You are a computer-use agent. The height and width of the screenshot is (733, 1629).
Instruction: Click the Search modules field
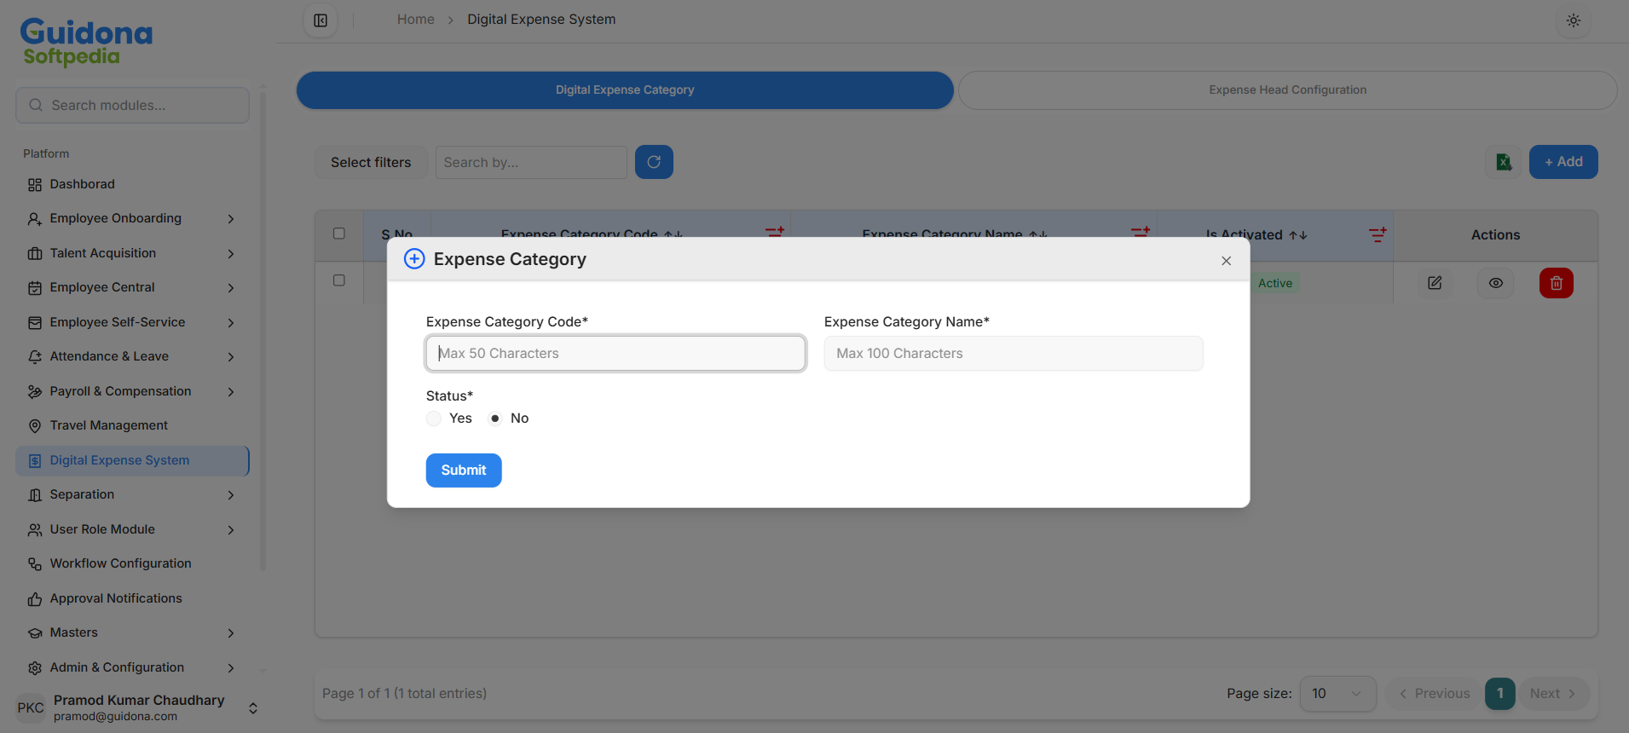tap(132, 105)
